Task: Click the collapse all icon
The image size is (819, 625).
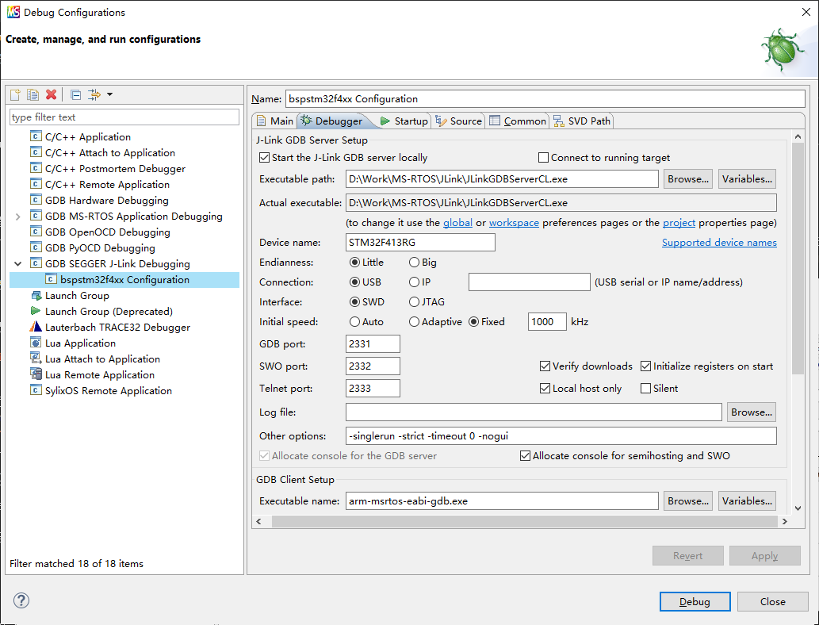Action: (75, 95)
